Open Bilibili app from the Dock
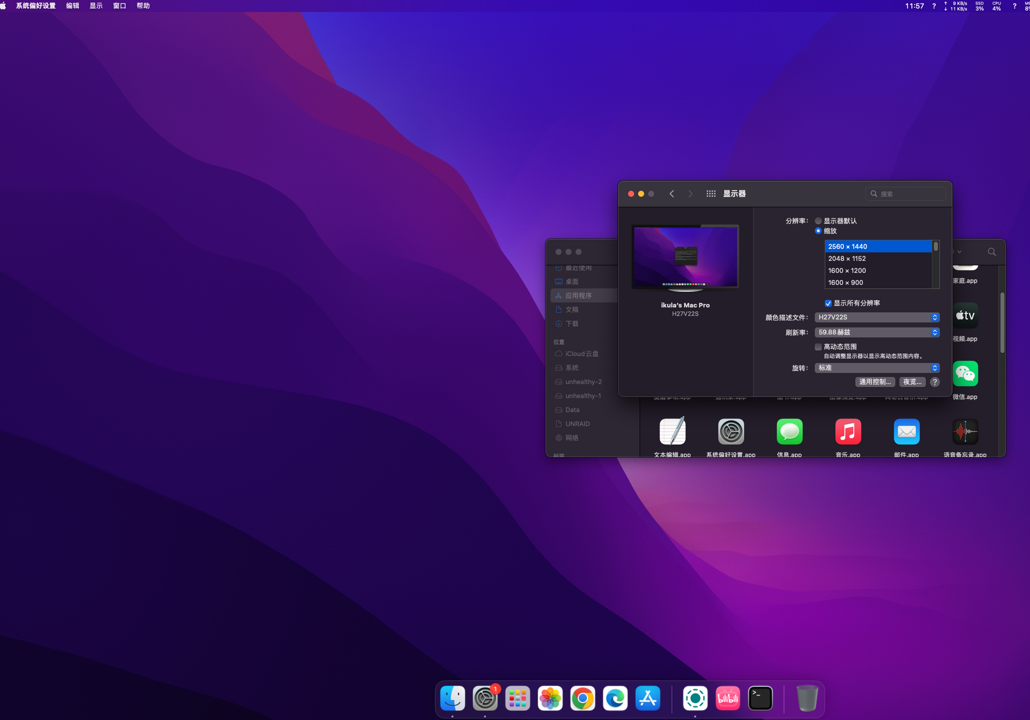 click(x=728, y=698)
